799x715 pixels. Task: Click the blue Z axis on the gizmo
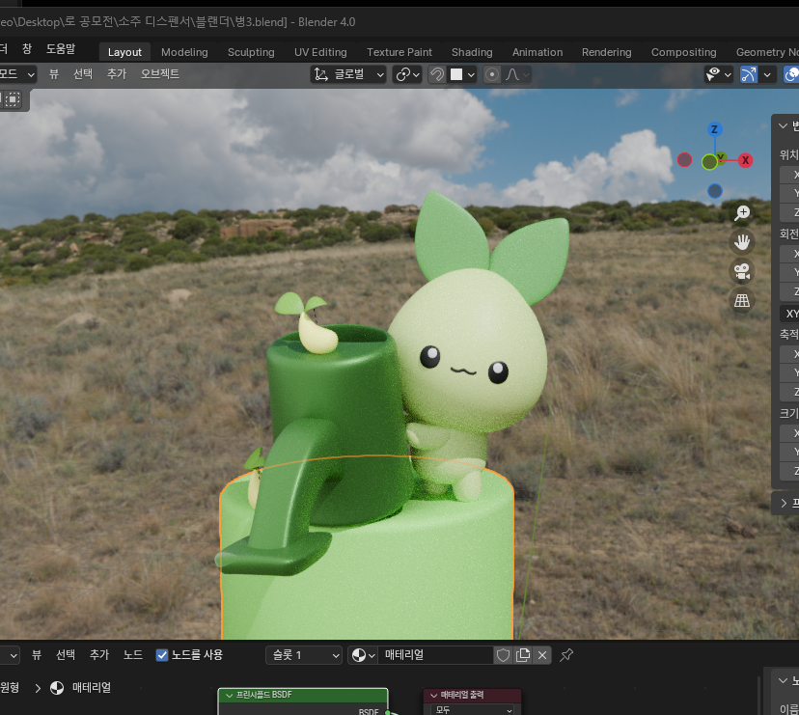pos(714,129)
